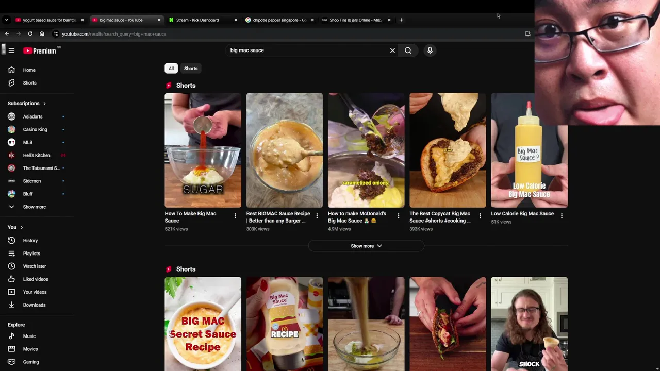
Task: Open the browser tab list dropdown
Action: [x=6, y=20]
